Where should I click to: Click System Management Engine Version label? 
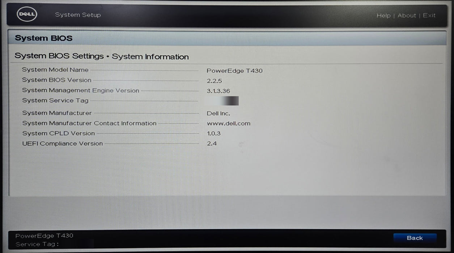[x=81, y=91]
